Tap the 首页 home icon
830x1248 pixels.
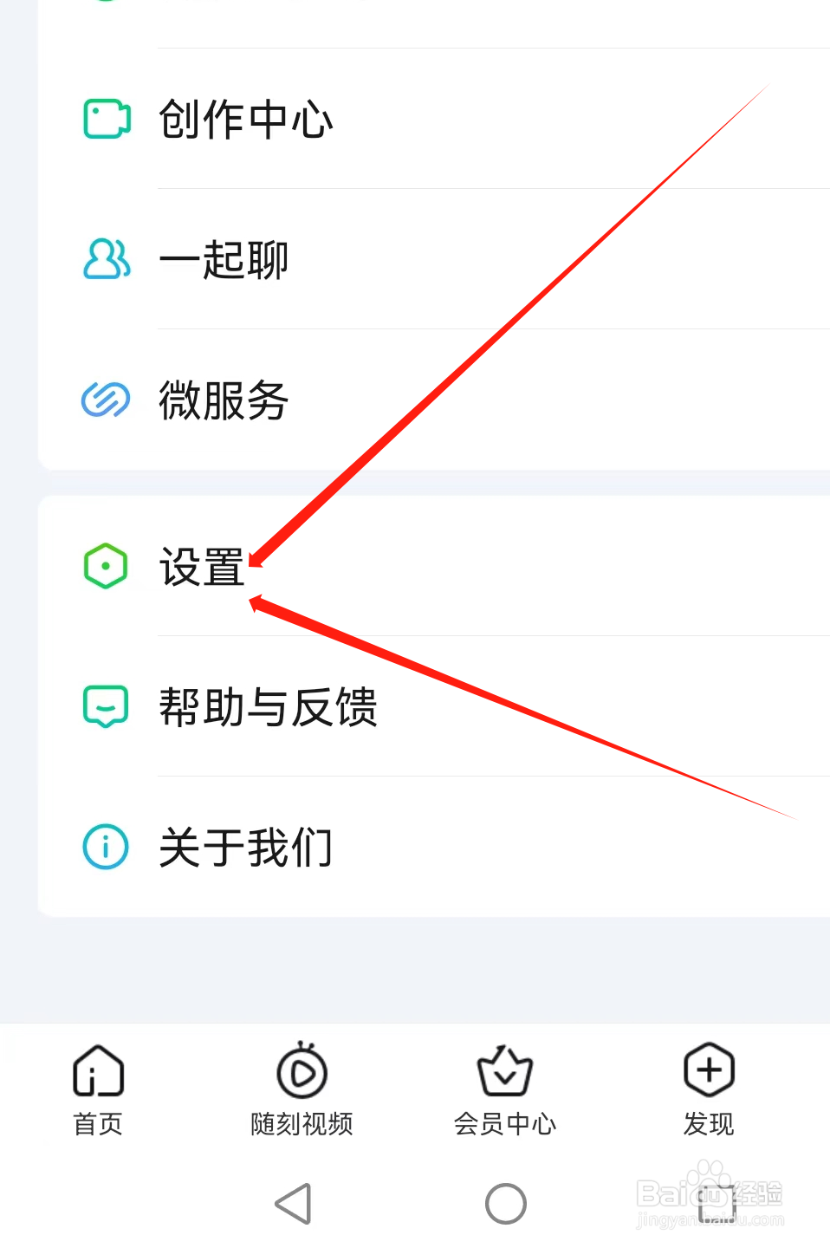[99, 1070]
